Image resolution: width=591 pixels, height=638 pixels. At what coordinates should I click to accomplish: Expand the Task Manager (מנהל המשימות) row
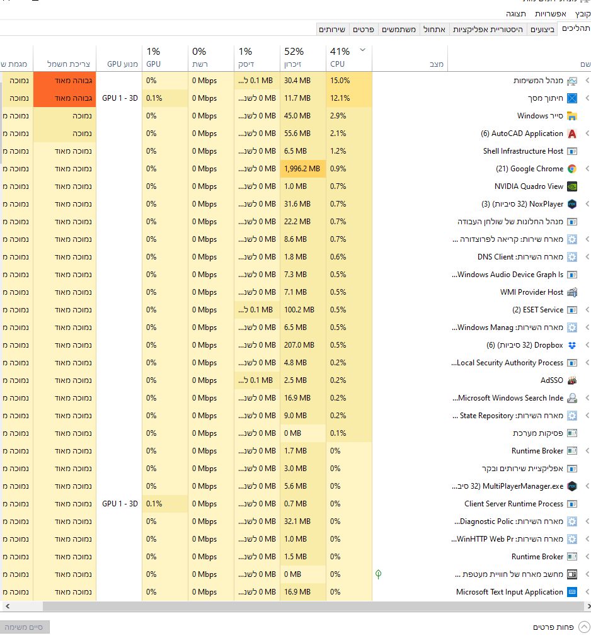point(587,81)
